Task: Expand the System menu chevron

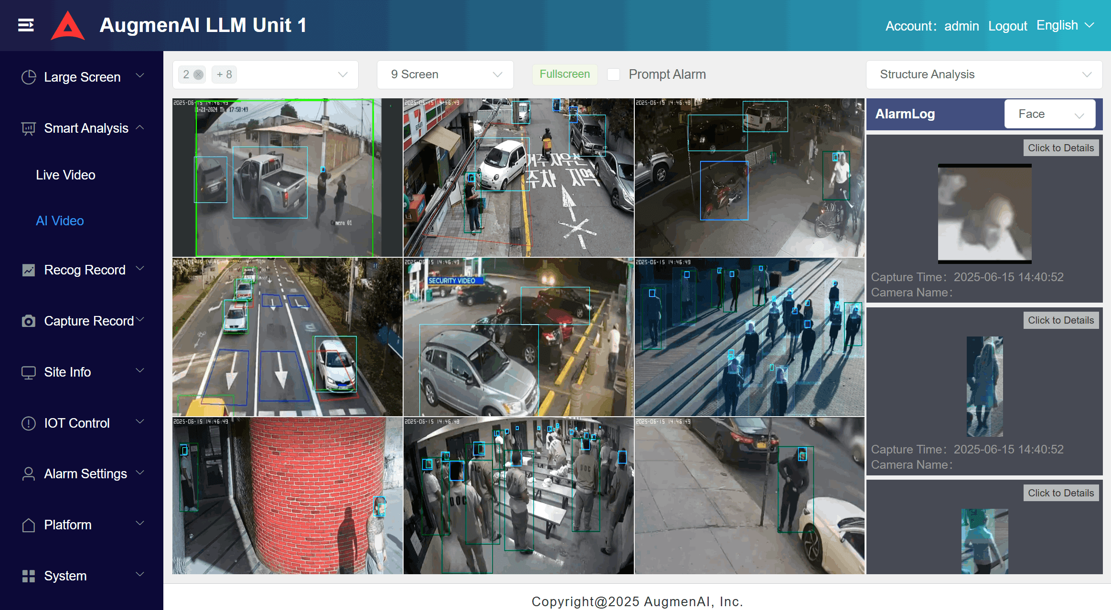Action: pyautogui.click(x=140, y=574)
